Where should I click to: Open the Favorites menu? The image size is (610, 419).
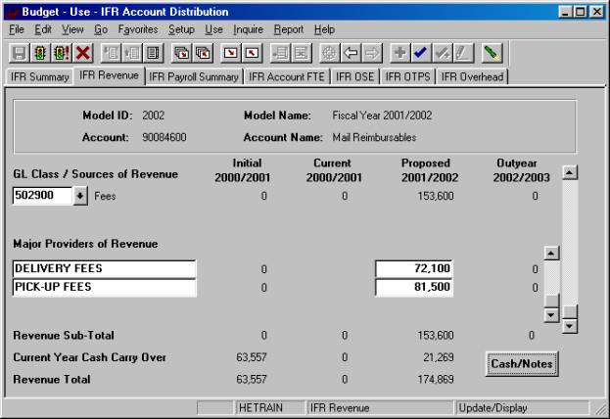tap(139, 30)
